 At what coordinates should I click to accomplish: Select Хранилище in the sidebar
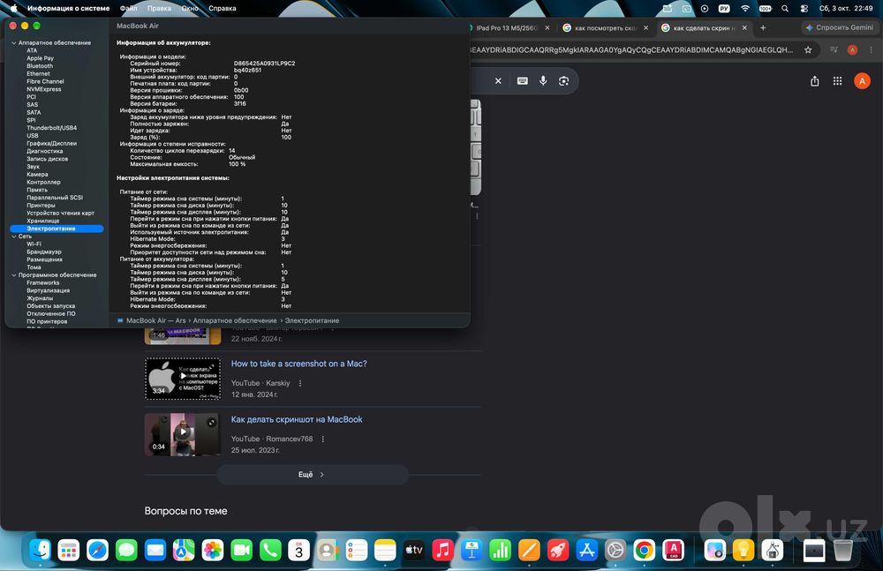coord(42,221)
